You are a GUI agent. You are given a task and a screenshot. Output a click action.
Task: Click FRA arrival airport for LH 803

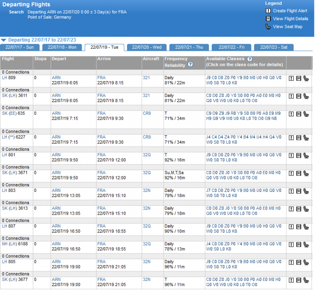tap(101, 191)
